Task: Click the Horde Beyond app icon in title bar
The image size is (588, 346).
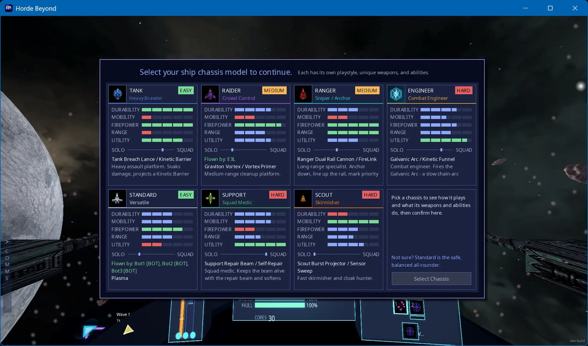Action: (x=9, y=8)
